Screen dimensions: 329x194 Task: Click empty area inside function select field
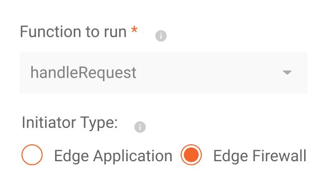[210, 72]
